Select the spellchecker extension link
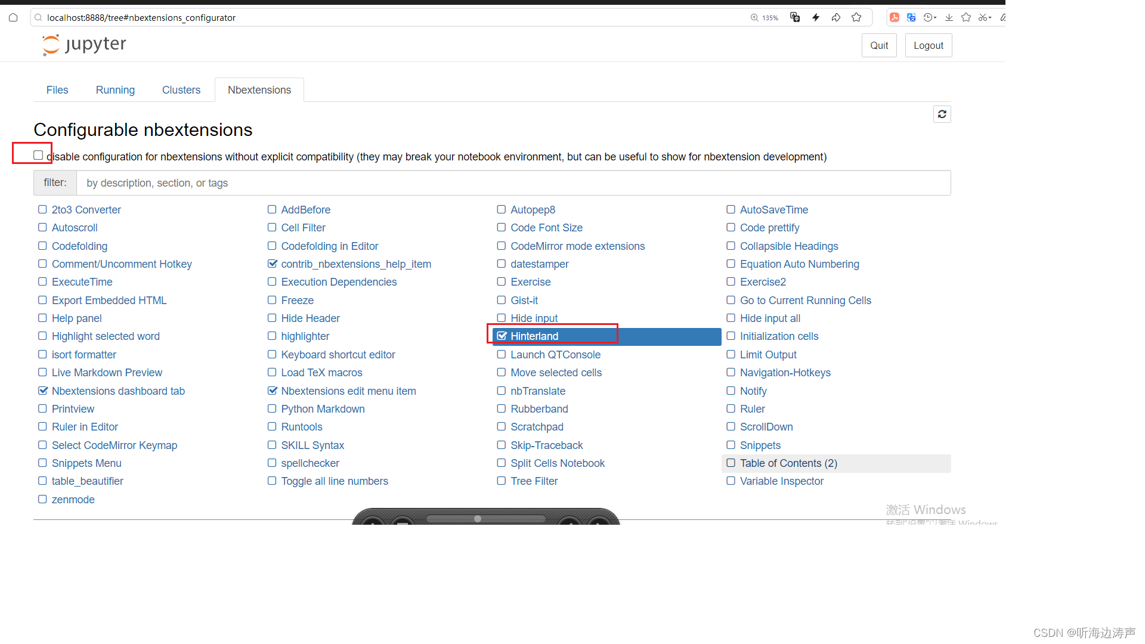This screenshot has width=1145, height=644. click(310, 463)
